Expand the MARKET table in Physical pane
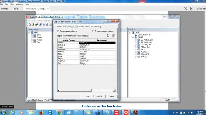The height and width of the screenshot is (115, 206). [x=136, y=52]
